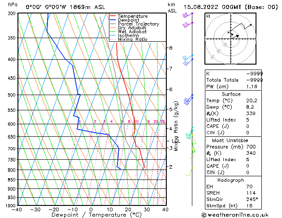
Task: Click the 300 hPa pressure axis label
Action: click(13, 13)
